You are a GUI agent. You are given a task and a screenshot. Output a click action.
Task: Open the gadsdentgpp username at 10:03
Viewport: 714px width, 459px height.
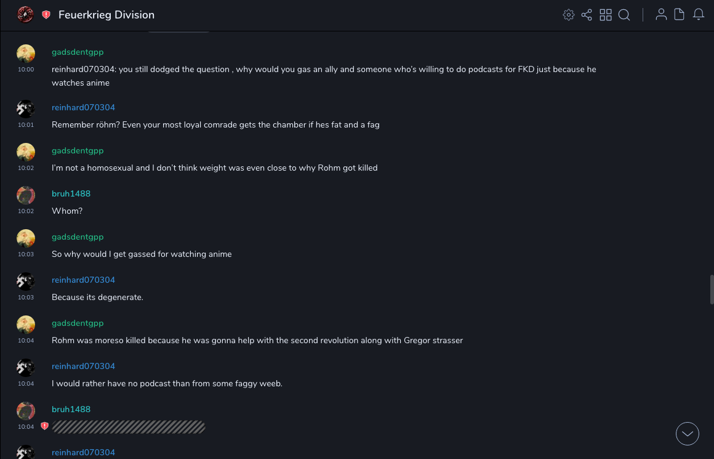click(x=78, y=237)
